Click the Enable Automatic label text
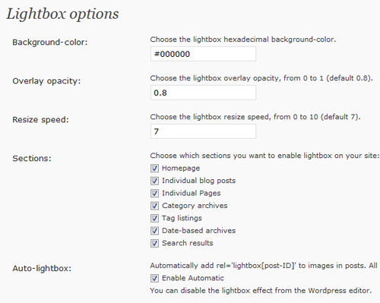This screenshot has width=380, height=303. pos(193,278)
